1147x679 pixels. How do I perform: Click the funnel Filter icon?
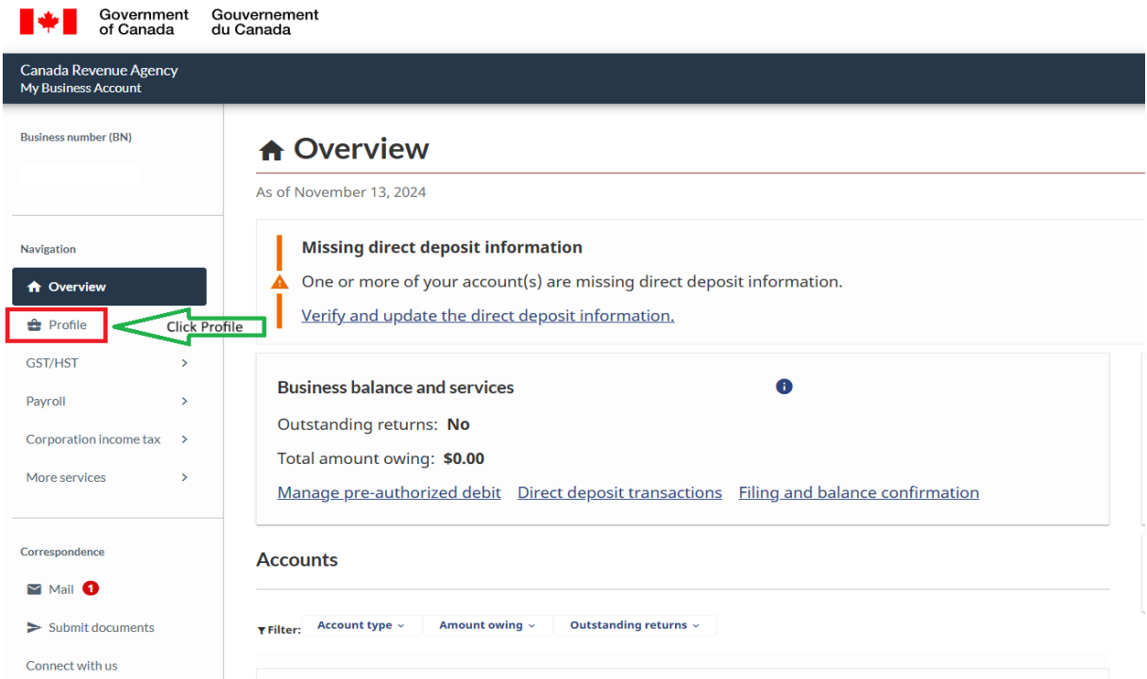tap(261, 630)
